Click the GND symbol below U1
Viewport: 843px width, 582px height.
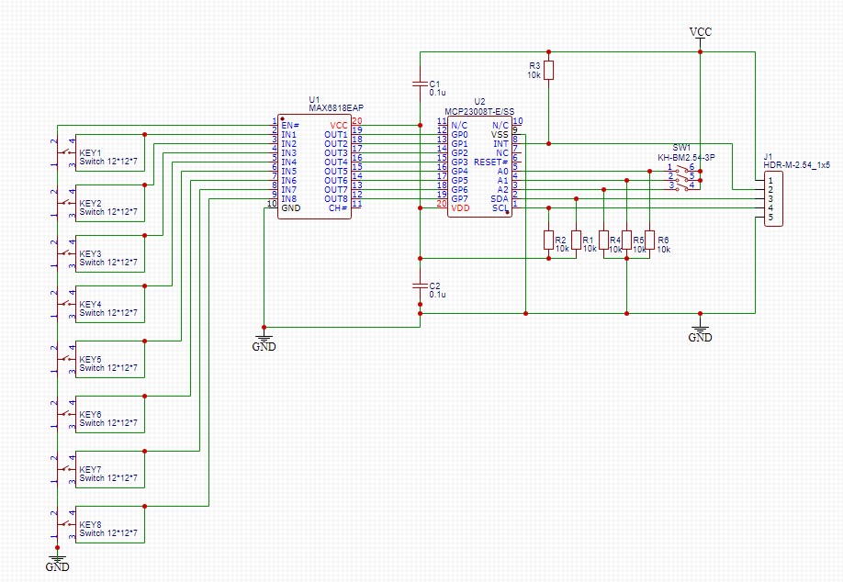tap(264, 341)
